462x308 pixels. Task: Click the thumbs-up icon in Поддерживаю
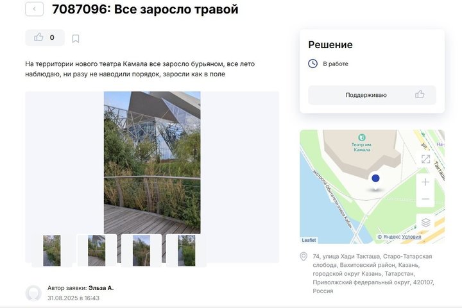(x=420, y=94)
